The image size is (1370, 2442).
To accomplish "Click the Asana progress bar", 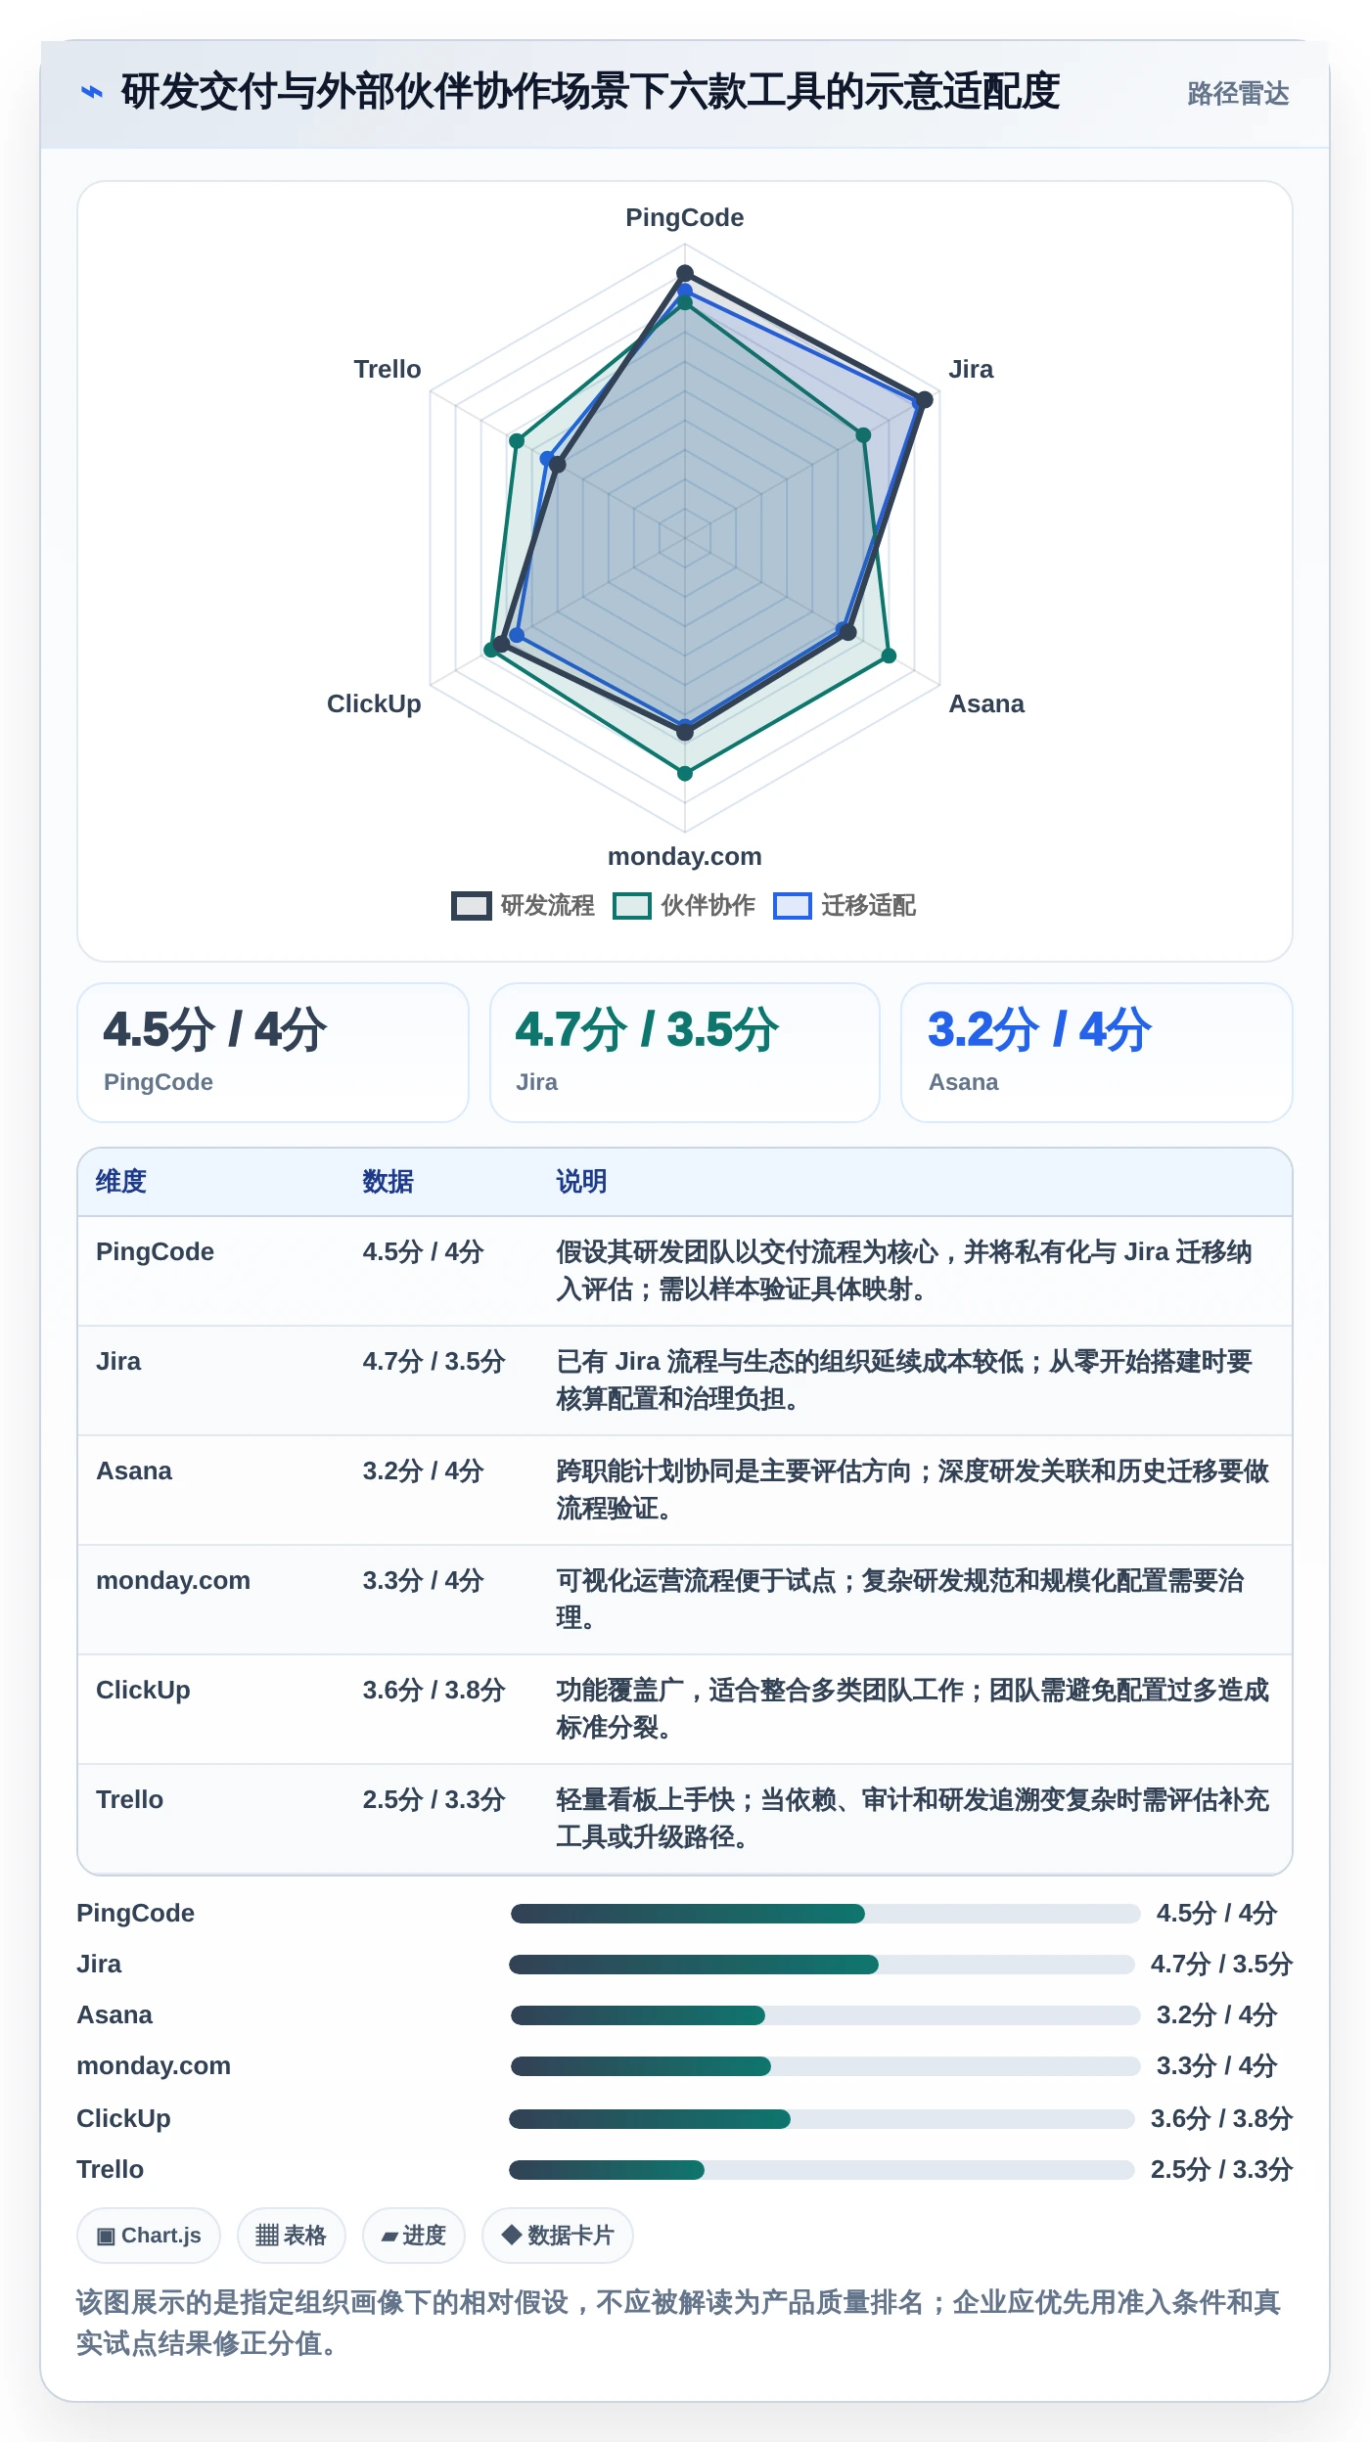I will (825, 2014).
